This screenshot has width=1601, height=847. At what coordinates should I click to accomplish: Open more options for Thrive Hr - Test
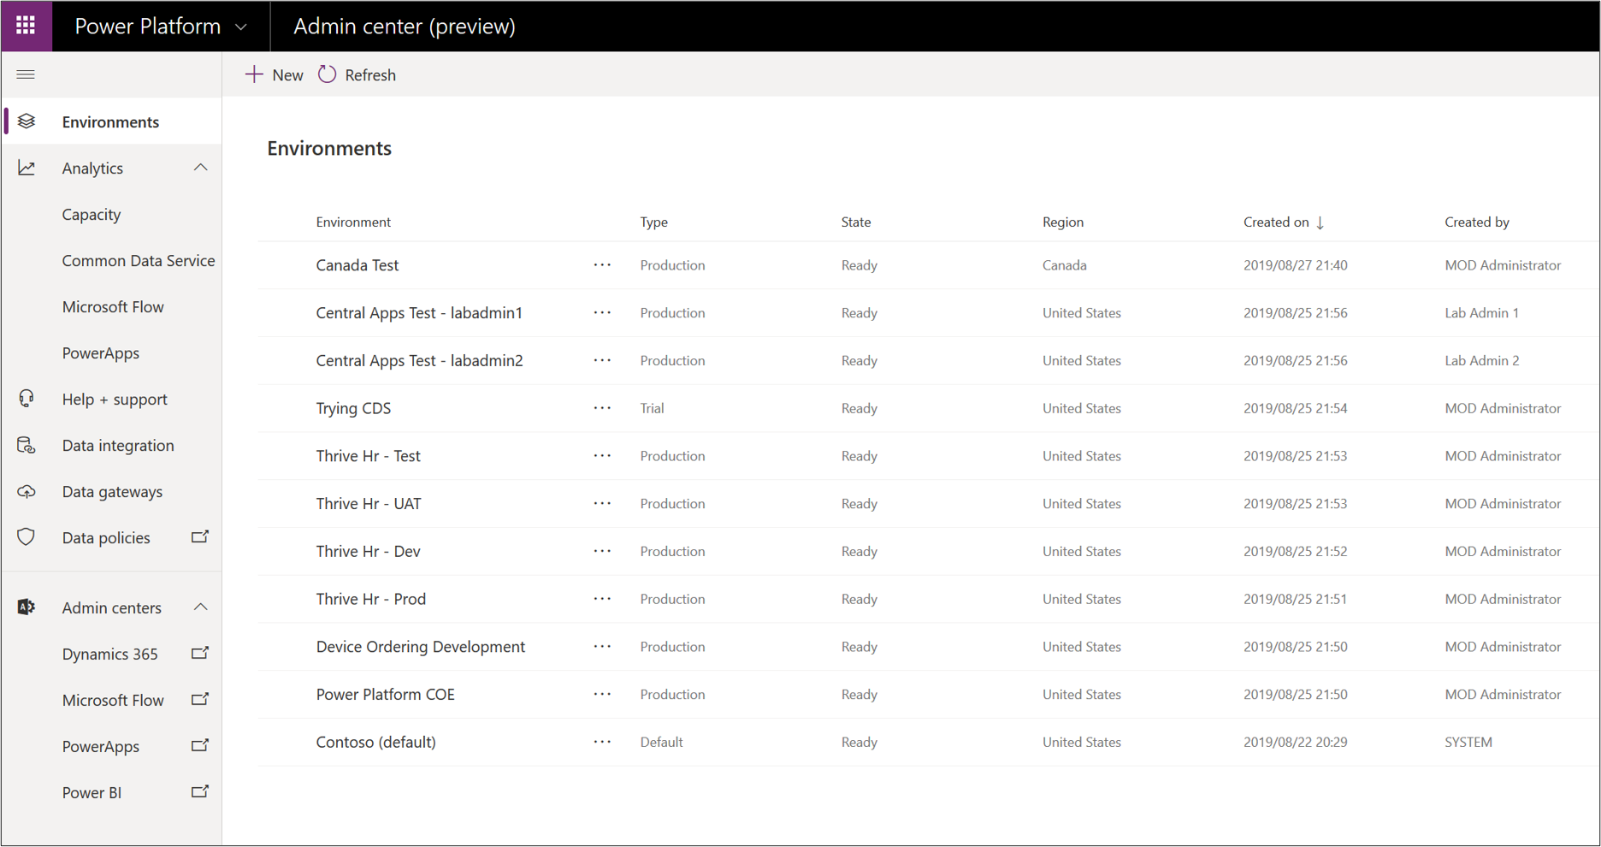[x=602, y=456]
